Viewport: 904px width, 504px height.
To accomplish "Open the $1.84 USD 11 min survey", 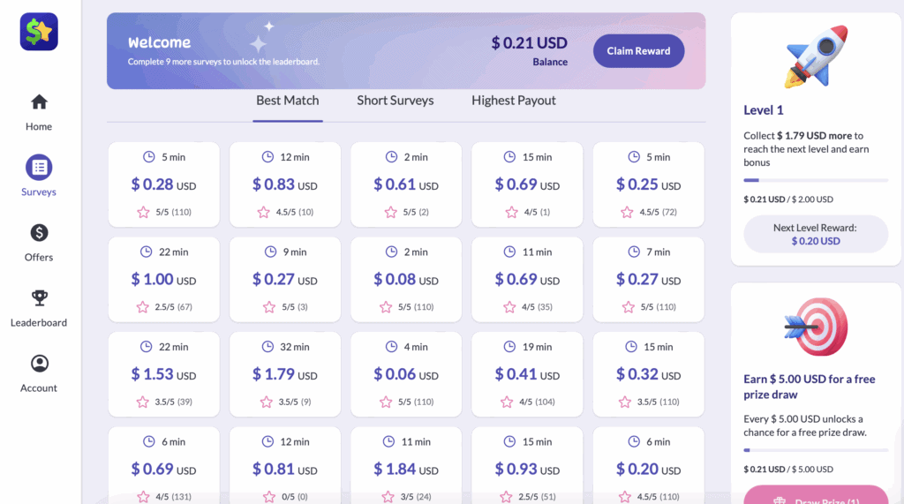I will [406, 469].
